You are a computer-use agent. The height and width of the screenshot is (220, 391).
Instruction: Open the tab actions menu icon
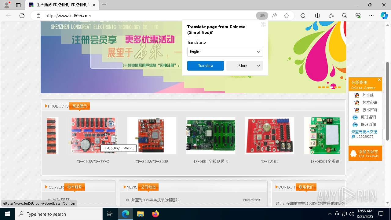coord(18,5)
